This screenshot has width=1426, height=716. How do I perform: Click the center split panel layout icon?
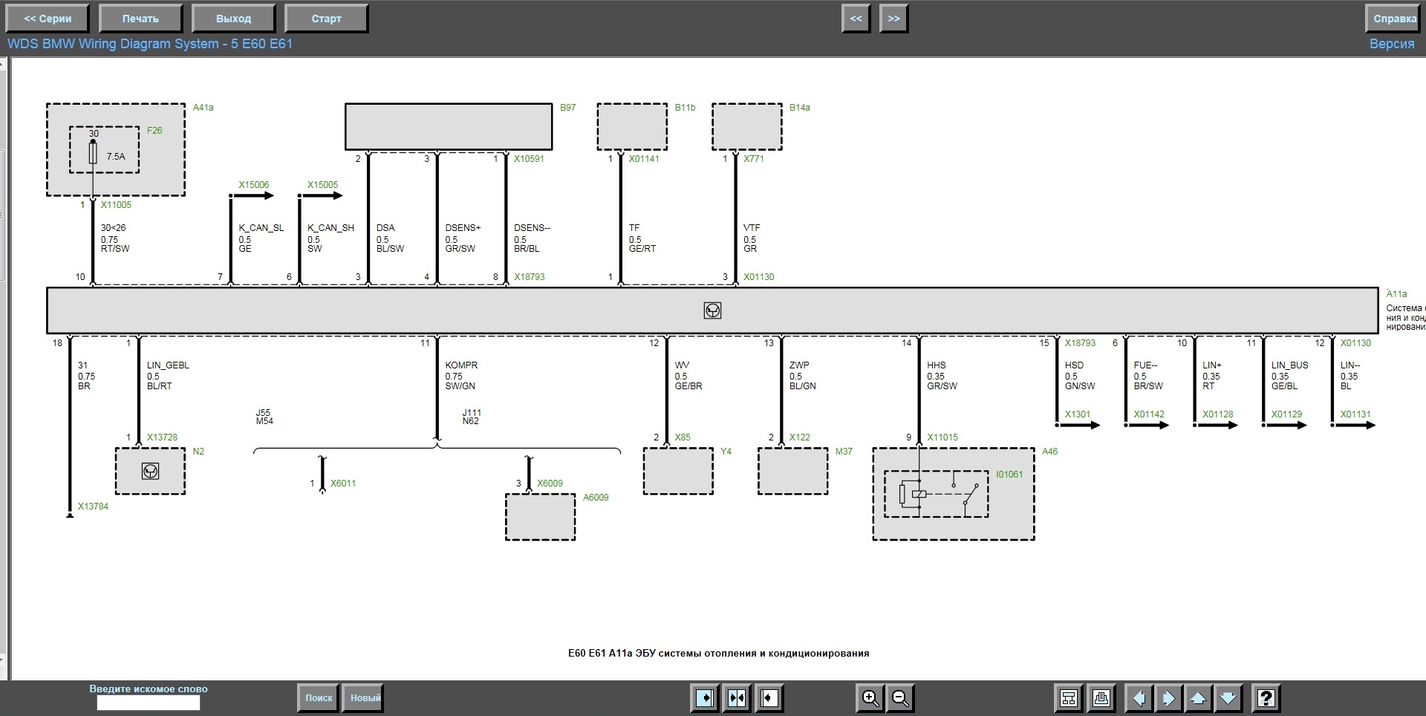[x=737, y=698]
